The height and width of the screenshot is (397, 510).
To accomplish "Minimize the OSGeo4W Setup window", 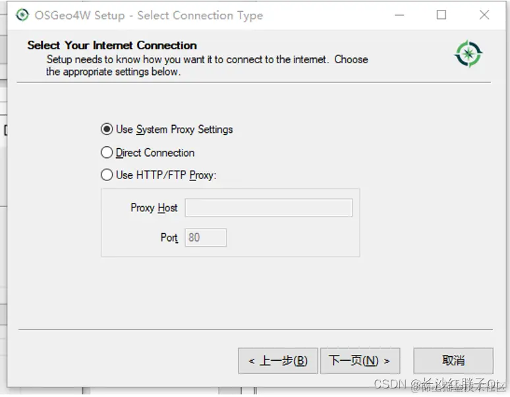I will click(399, 15).
